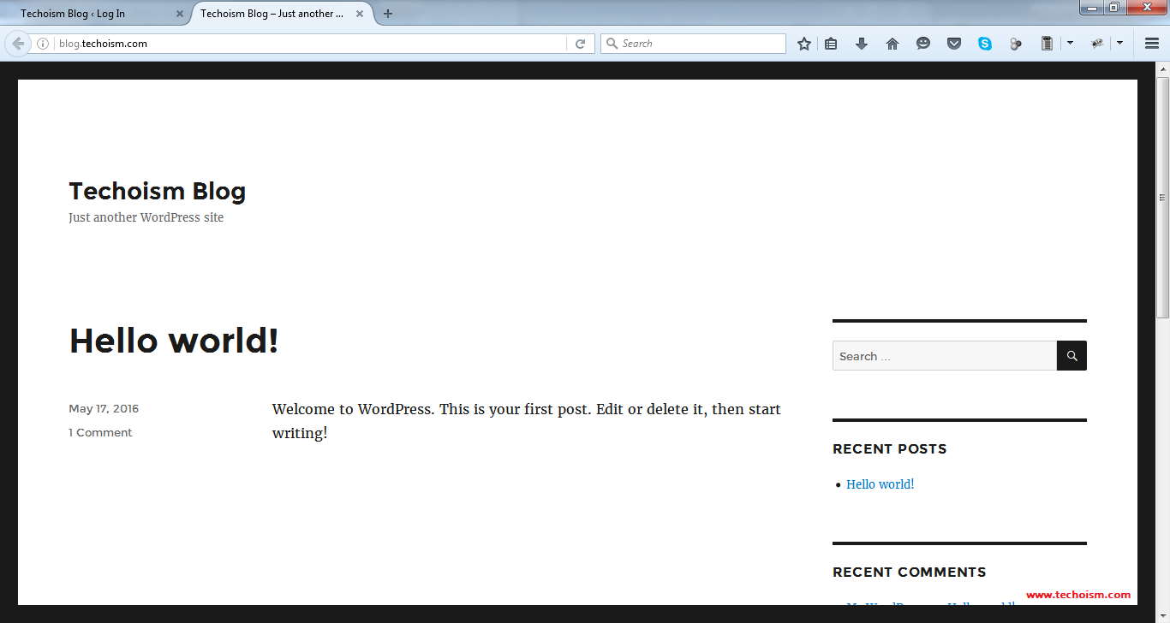This screenshot has height=623, width=1170.
Task: Focus the blog 'Search …' field
Action: [x=945, y=356]
